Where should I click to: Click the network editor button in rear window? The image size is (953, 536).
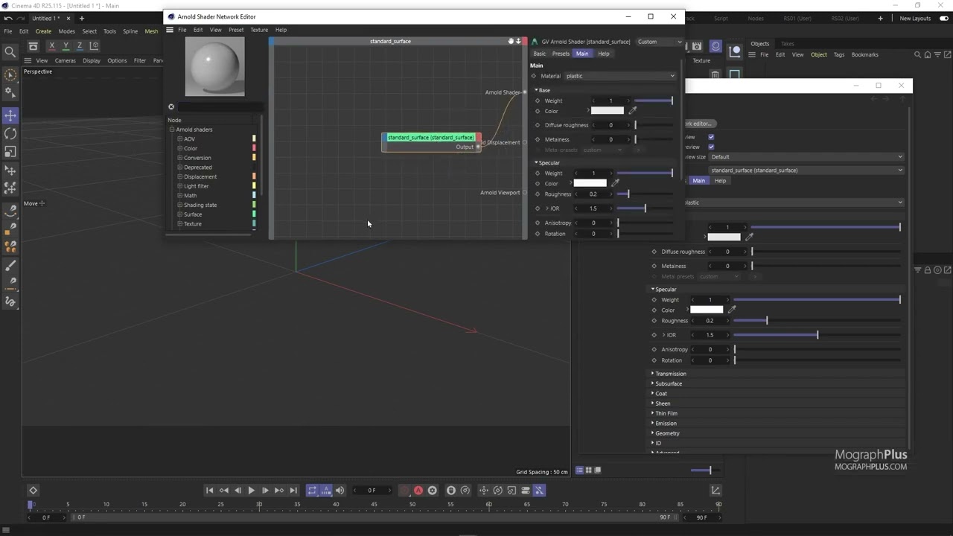[x=699, y=124]
